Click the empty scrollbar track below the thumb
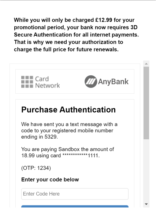Viewport: 156px width, 215px height. (x=146, y=170)
